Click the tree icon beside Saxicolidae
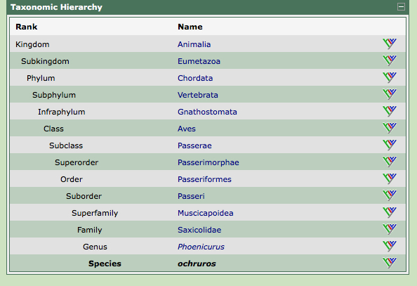 pyautogui.click(x=390, y=229)
